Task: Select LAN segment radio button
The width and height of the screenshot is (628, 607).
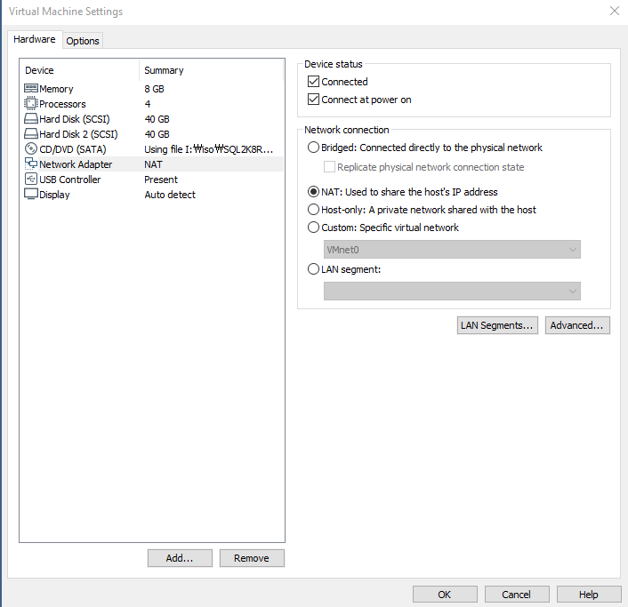Action: coord(313,269)
